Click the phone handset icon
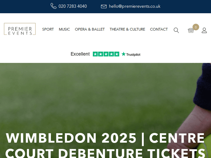 [x=53, y=6]
